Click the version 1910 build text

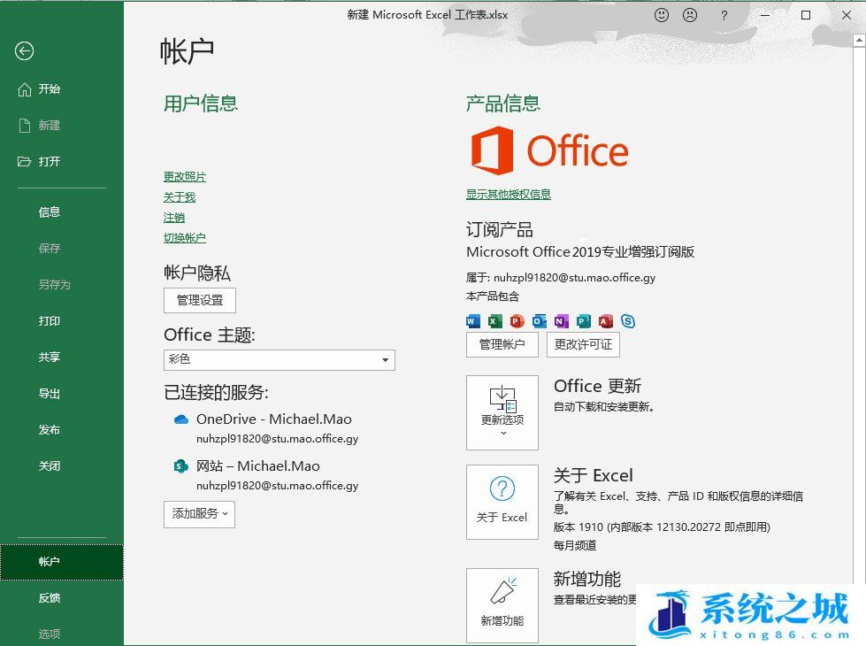pos(662,527)
